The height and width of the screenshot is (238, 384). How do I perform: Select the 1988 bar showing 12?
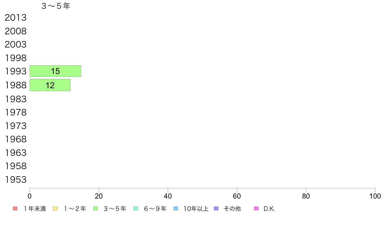point(50,85)
